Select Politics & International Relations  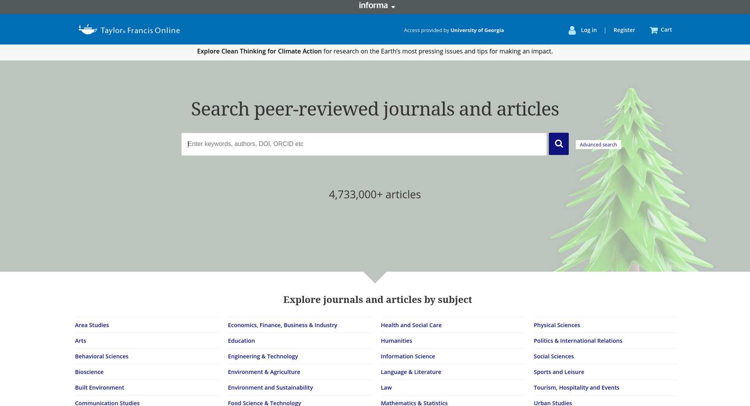pos(578,341)
